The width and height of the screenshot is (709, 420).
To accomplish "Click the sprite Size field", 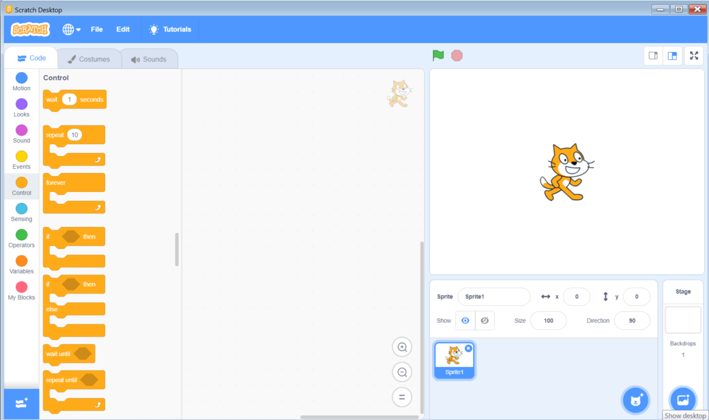I will 548,321.
